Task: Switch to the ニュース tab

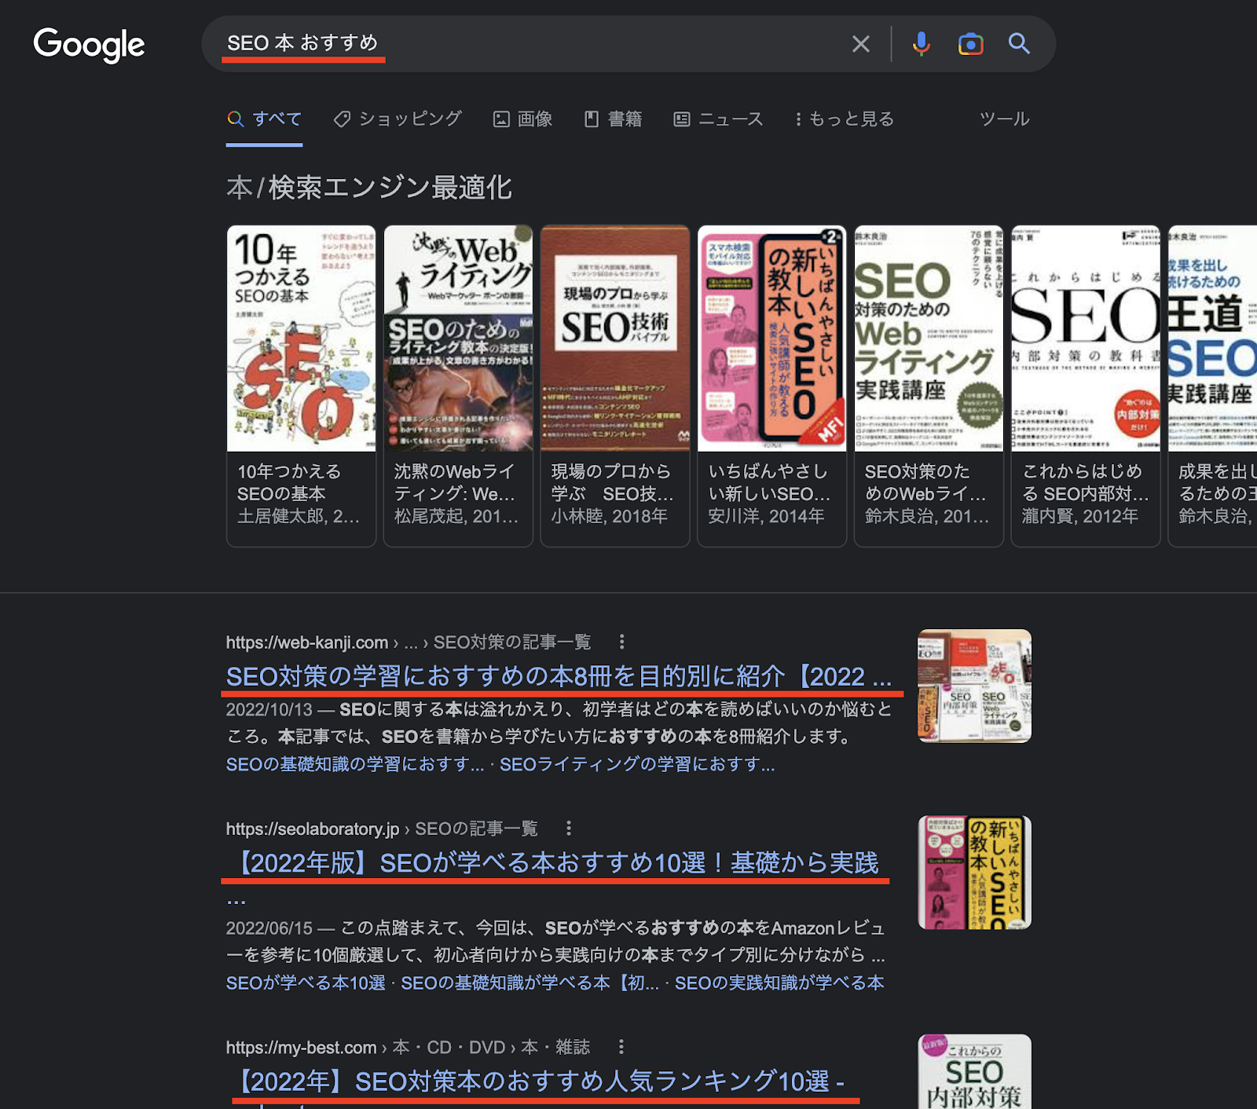Action: coord(718,119)
